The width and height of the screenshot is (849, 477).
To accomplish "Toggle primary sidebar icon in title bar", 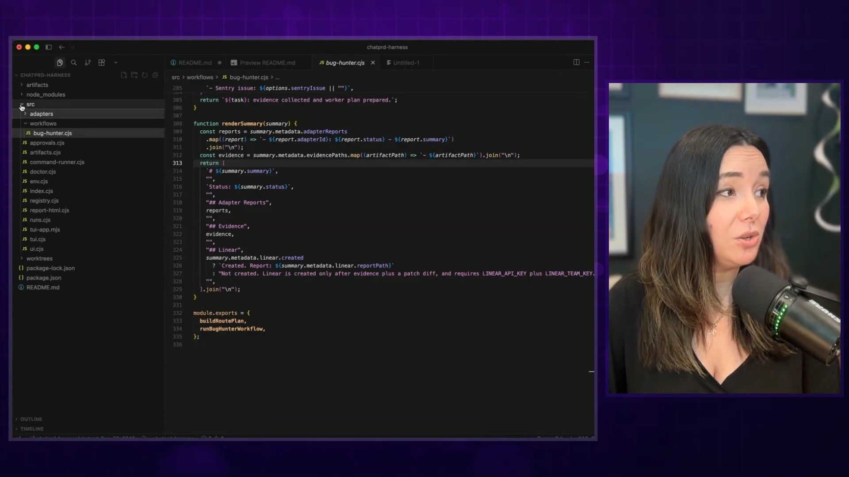I will point(49,47).
